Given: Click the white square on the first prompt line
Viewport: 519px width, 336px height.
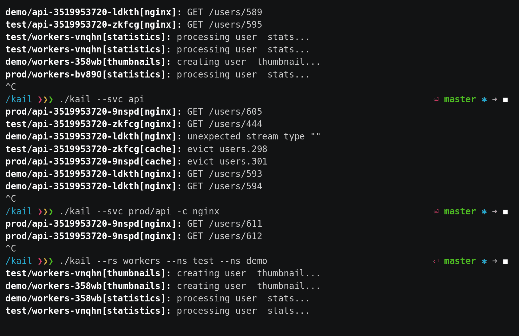Looking at the screenshot, I should tap(505, 100).
